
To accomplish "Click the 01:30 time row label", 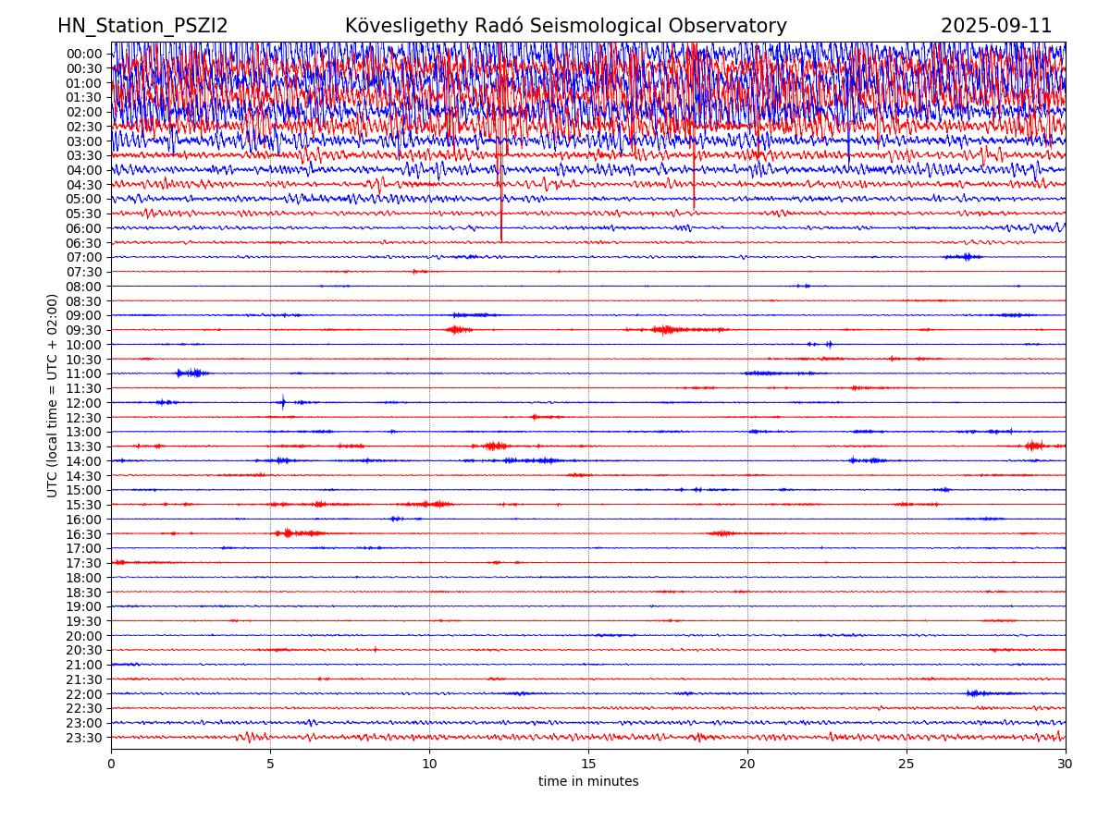I will pyautogui.click(x=84, y=97).
